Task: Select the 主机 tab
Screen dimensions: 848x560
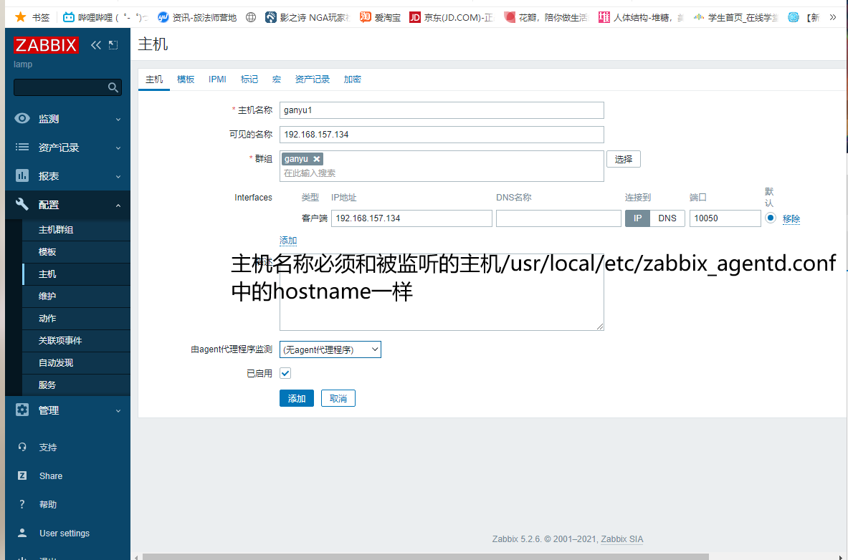Action: 154,79
